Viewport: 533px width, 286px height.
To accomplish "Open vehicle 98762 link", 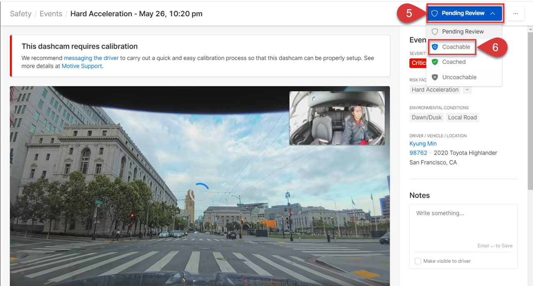I will 418,153.
